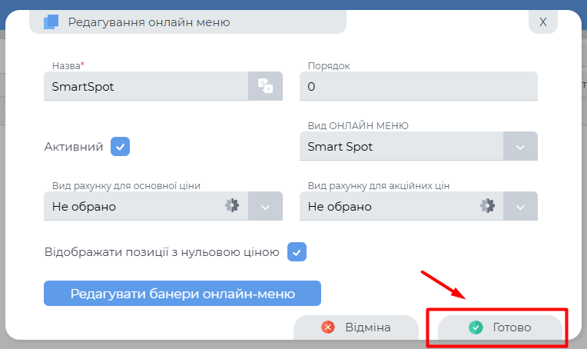Select the Smart Spot menu type field

[401, 146]
